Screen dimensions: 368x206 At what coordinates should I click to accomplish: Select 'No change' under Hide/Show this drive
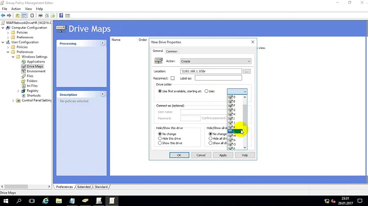click(160, 134)
